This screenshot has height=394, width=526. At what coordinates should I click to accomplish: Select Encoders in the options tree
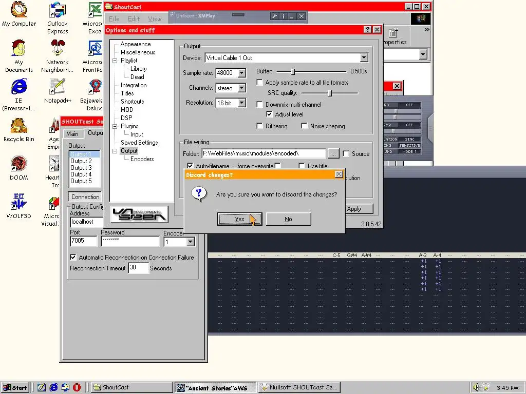coord(142,159)
